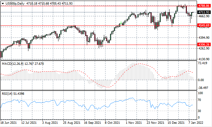Click the 18 Jun 2021 date label
This screenshot has width=212, height=127.
coord(8,123)
